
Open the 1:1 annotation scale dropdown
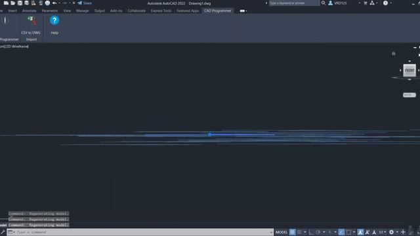pyautogui.click(x=382, y=232)
